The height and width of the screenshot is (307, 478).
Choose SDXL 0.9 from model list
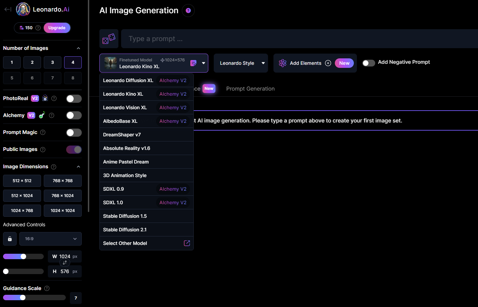coord(147,189)
